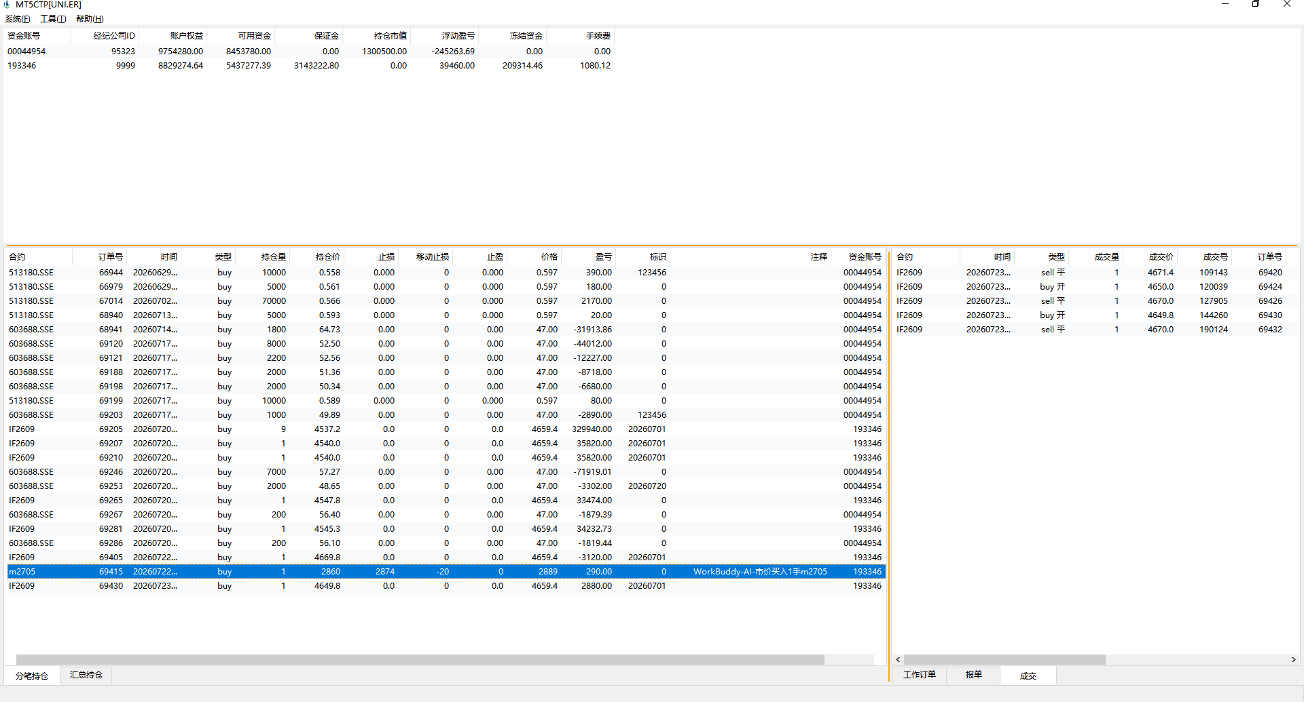Screen dimensions: 1304x702
Task: Sort trades by 成交价 column header
Action: (1151, 257)
